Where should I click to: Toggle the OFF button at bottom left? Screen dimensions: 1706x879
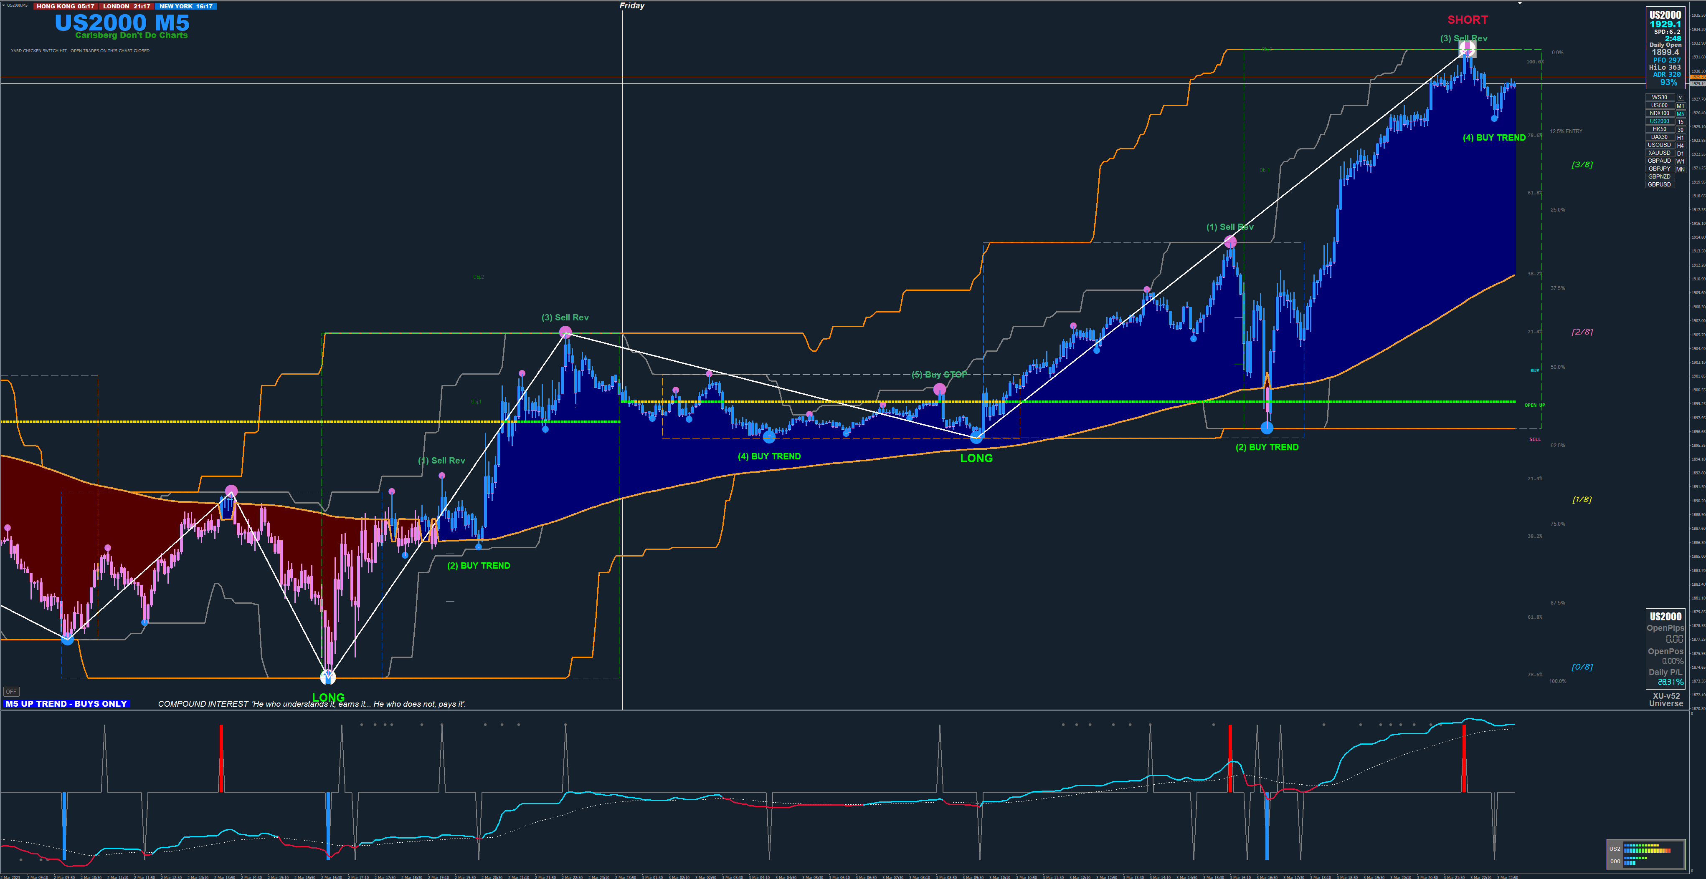(x=11, y=691)
